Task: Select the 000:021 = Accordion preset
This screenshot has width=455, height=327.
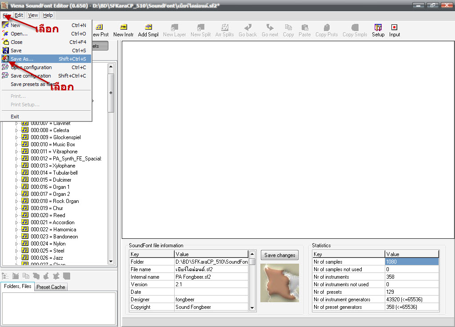Action: (52, 222)
